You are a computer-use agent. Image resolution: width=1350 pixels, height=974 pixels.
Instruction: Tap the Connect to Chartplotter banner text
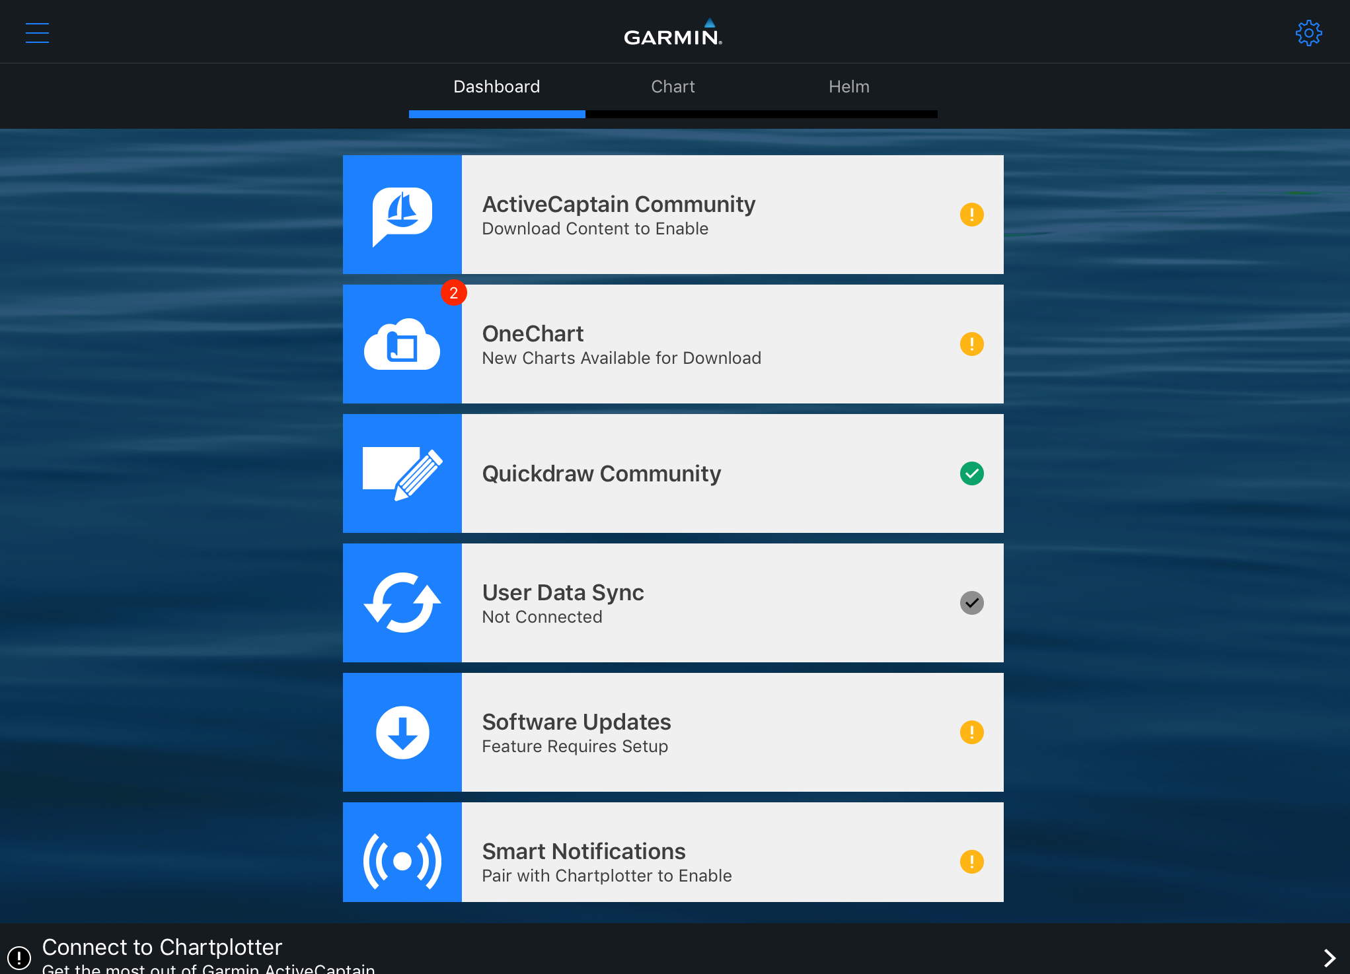pyautogui.click(x=163, y=948)
